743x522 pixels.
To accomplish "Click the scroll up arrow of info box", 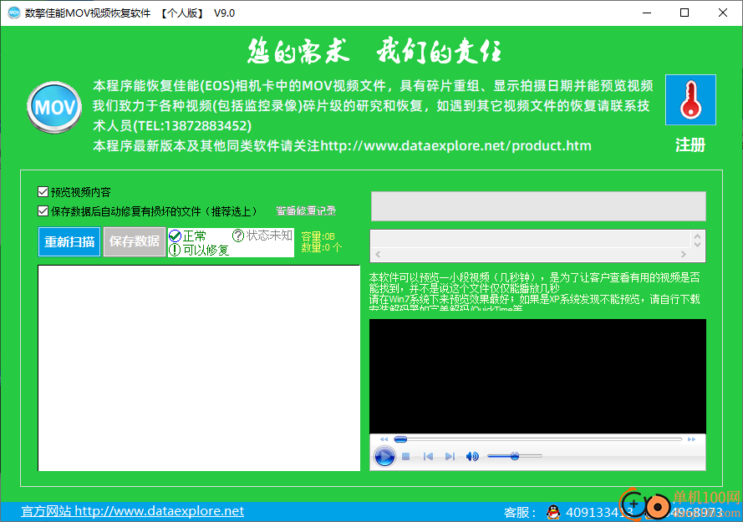I will pos(697,236).
